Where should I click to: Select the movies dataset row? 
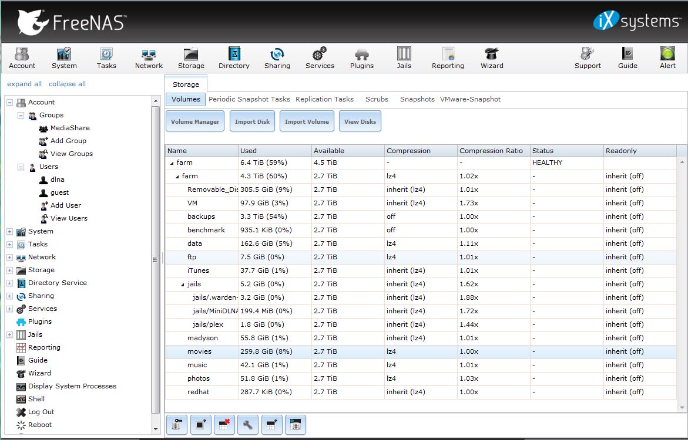click(200, 351)
